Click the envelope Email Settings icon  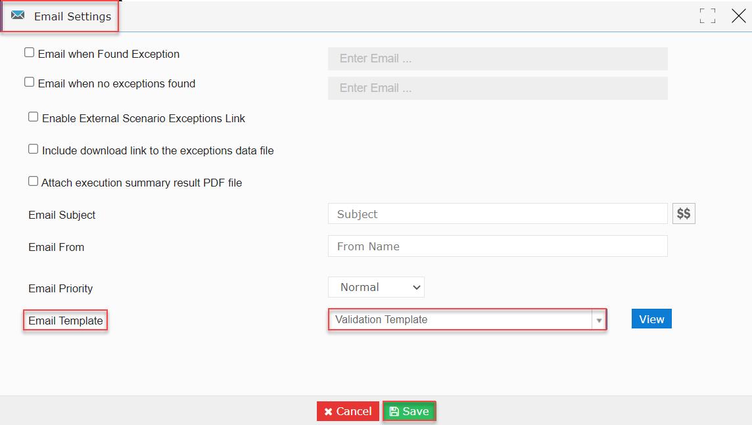[x=18, y=15]
